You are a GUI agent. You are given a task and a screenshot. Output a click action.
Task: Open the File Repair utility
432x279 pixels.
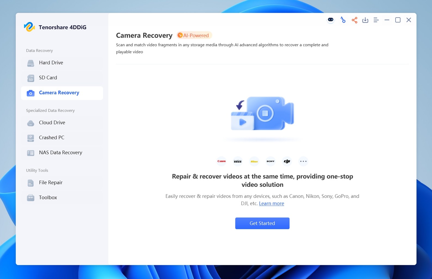pos(62,183)
